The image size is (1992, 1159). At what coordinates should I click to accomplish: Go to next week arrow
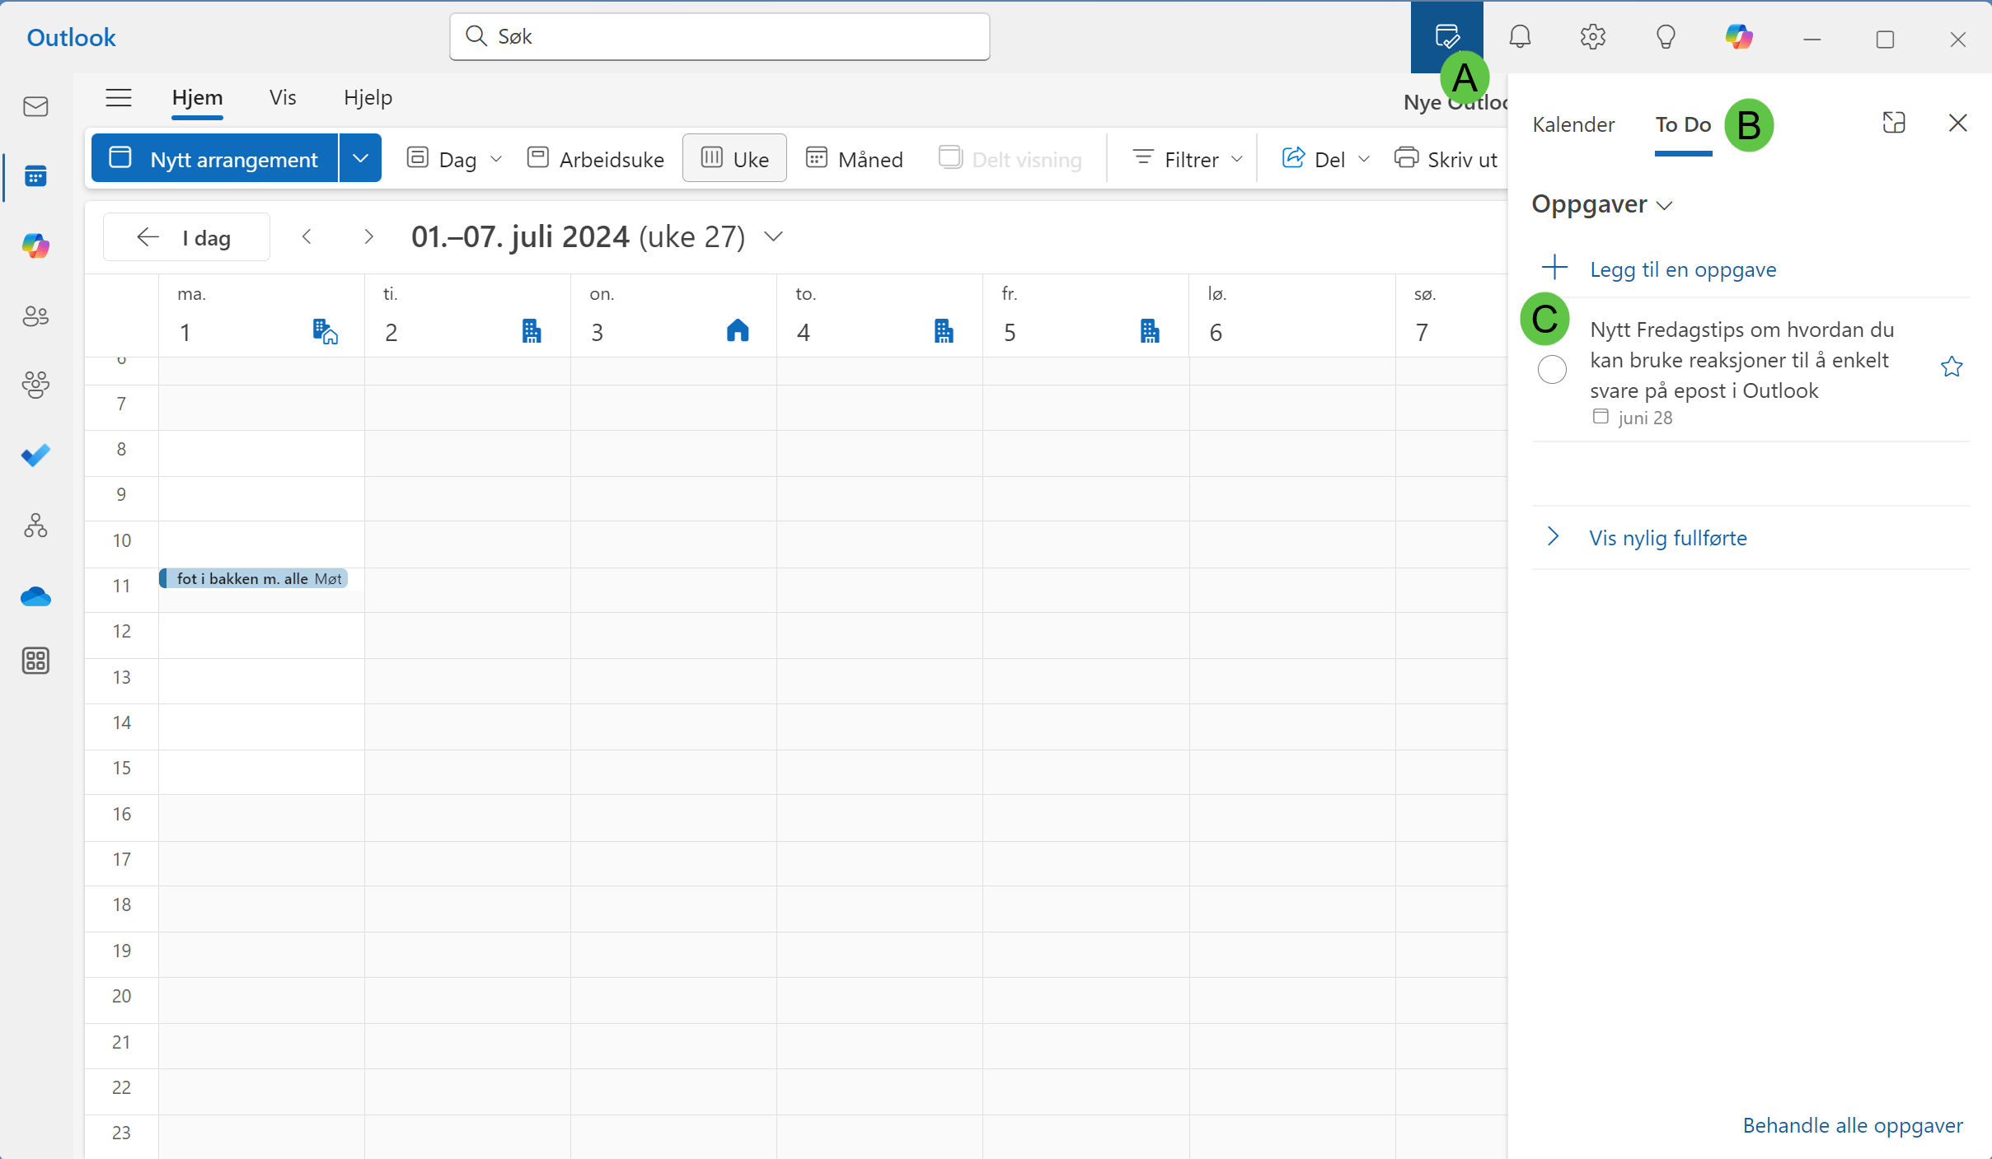(368, 237)
